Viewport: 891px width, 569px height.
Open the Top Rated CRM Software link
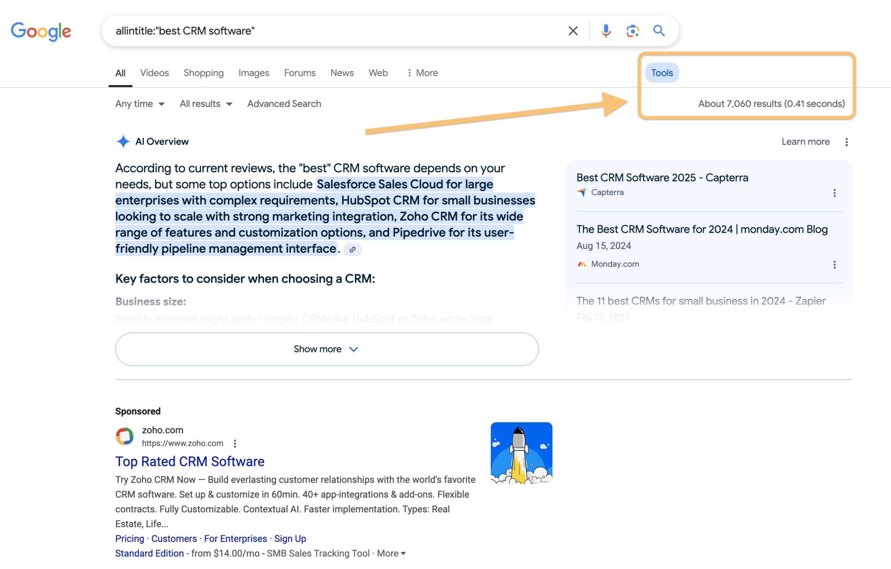pyautogui.click(x=190, y=462)
